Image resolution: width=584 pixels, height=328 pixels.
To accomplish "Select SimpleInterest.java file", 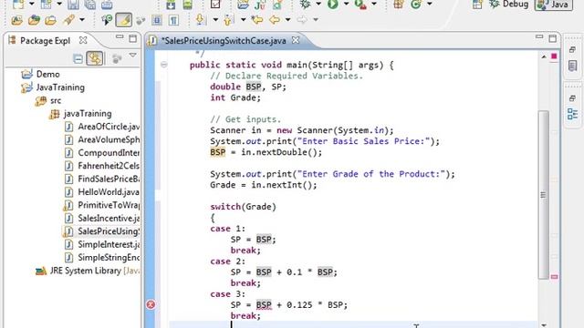I will (x=109, y=244).
